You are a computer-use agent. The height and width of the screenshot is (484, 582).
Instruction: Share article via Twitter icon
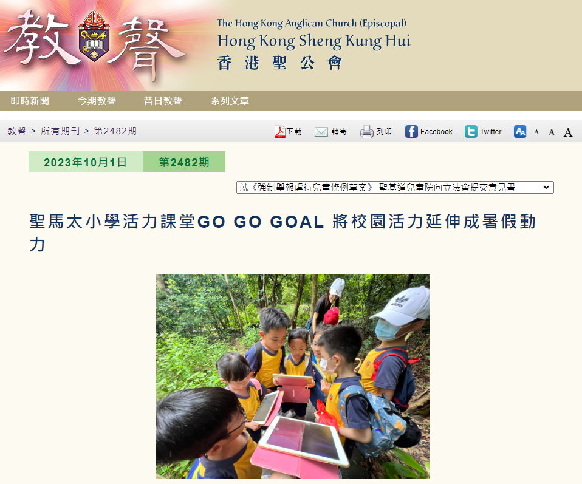[471, 131]
